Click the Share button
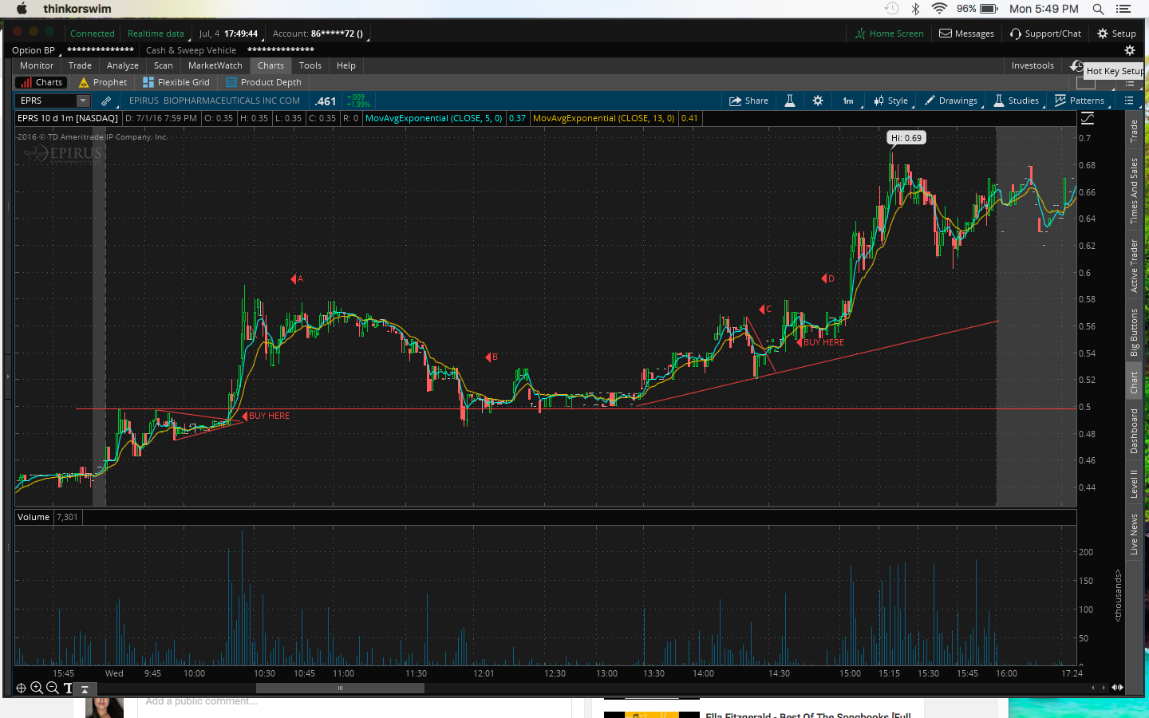The image size is (1149, 718). click(x=748, y=101)
